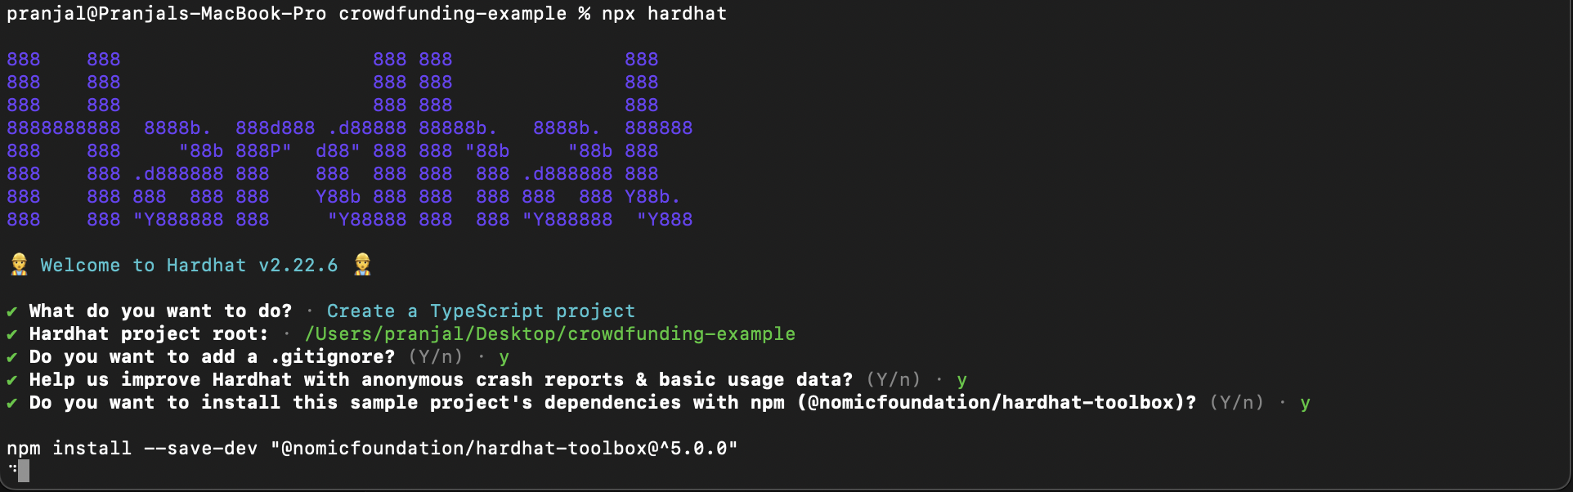Click the checkmark next to Hardhat project root
The width and height of the screenshot is (1573, 492).
tap(12, 334)
